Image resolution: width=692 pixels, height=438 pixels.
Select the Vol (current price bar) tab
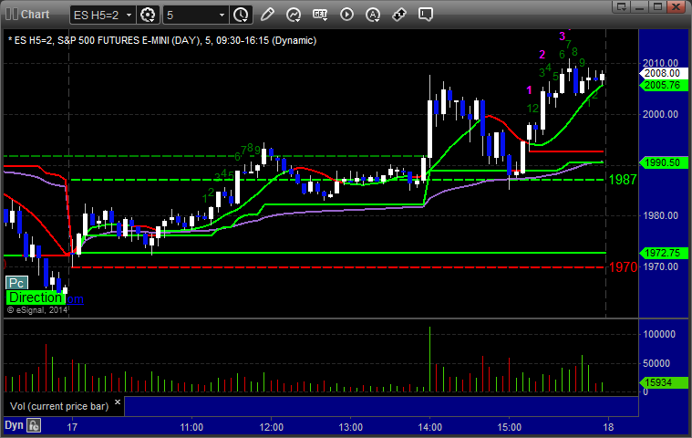tap(60, 406)
